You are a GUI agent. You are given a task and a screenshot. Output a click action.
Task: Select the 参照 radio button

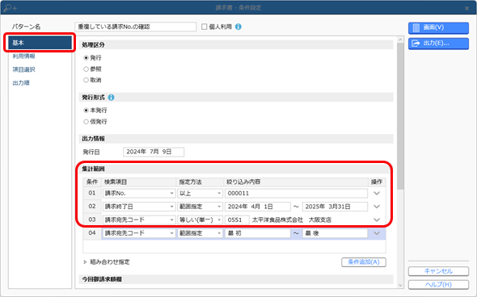86,69
